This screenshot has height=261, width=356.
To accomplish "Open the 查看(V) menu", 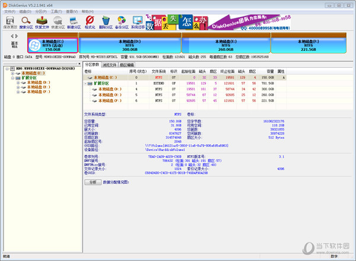I will point(72,11).
